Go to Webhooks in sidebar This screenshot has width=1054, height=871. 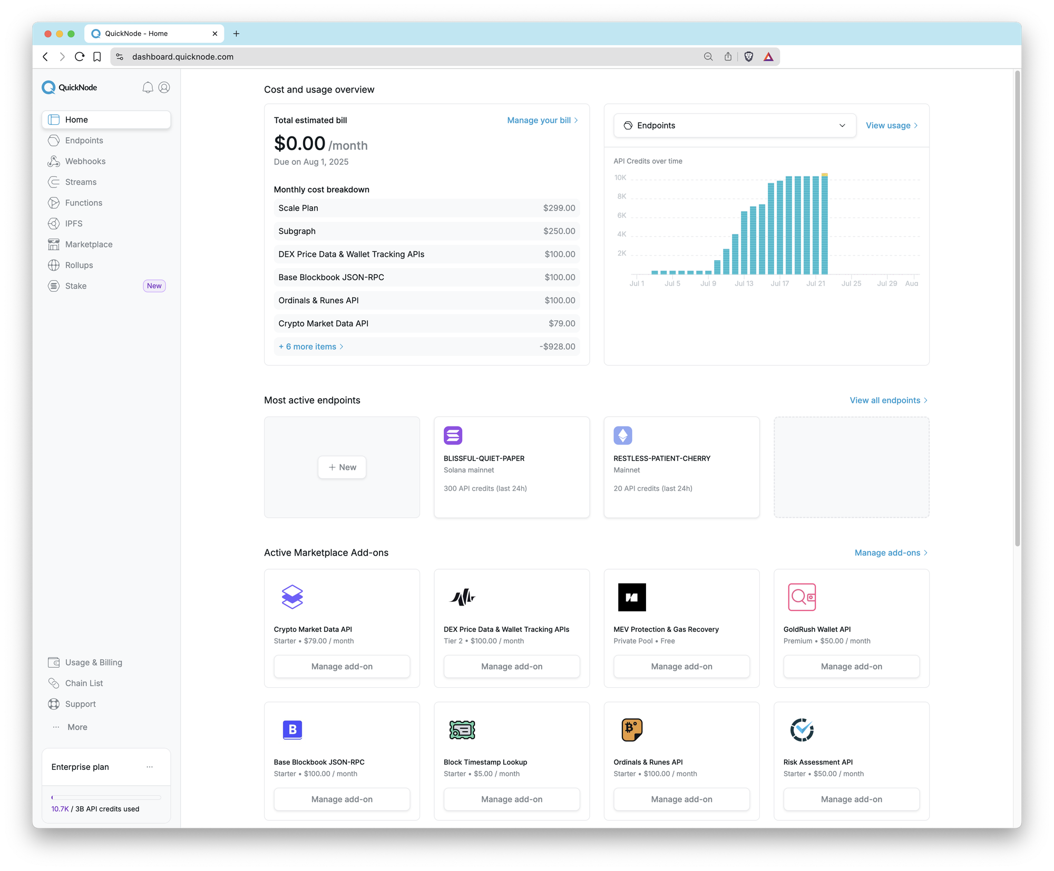(x=85, y=161)
